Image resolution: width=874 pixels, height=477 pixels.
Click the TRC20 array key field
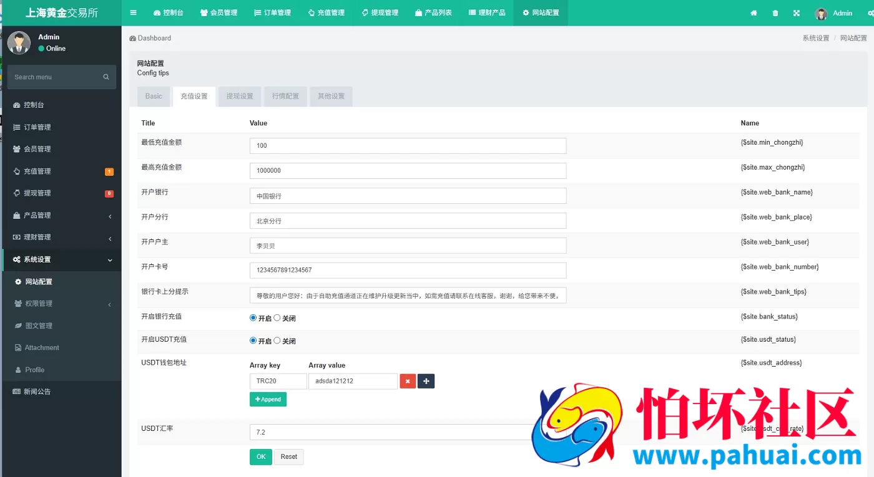tap(278, 381)
